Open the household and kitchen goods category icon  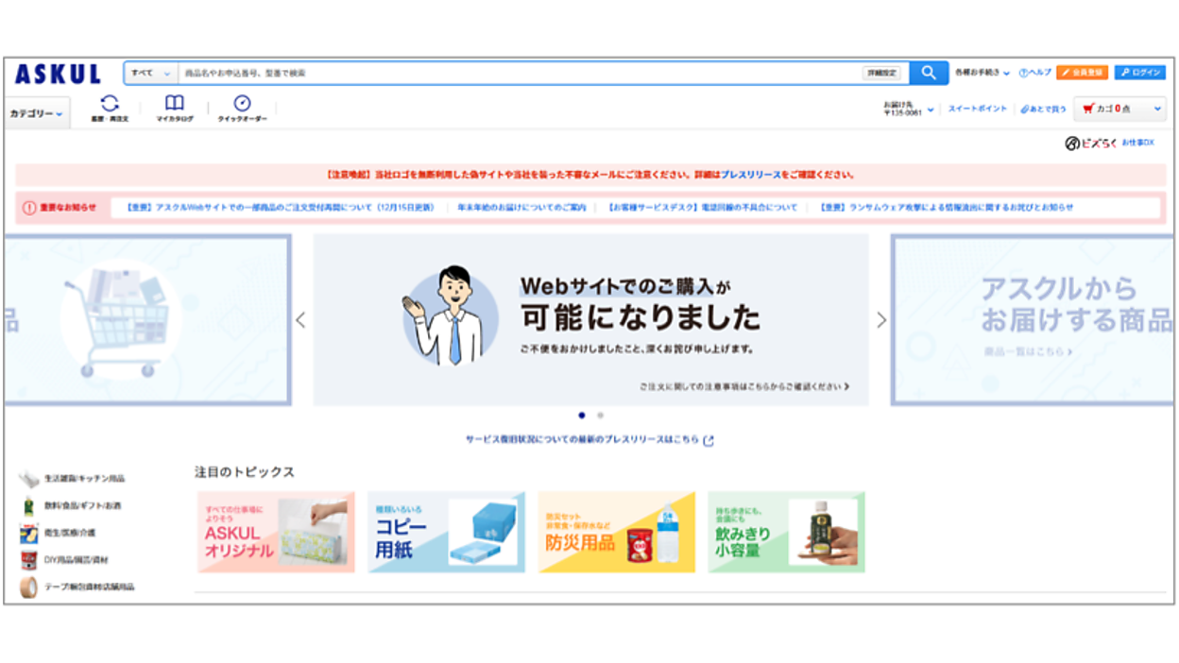[29, 479]
